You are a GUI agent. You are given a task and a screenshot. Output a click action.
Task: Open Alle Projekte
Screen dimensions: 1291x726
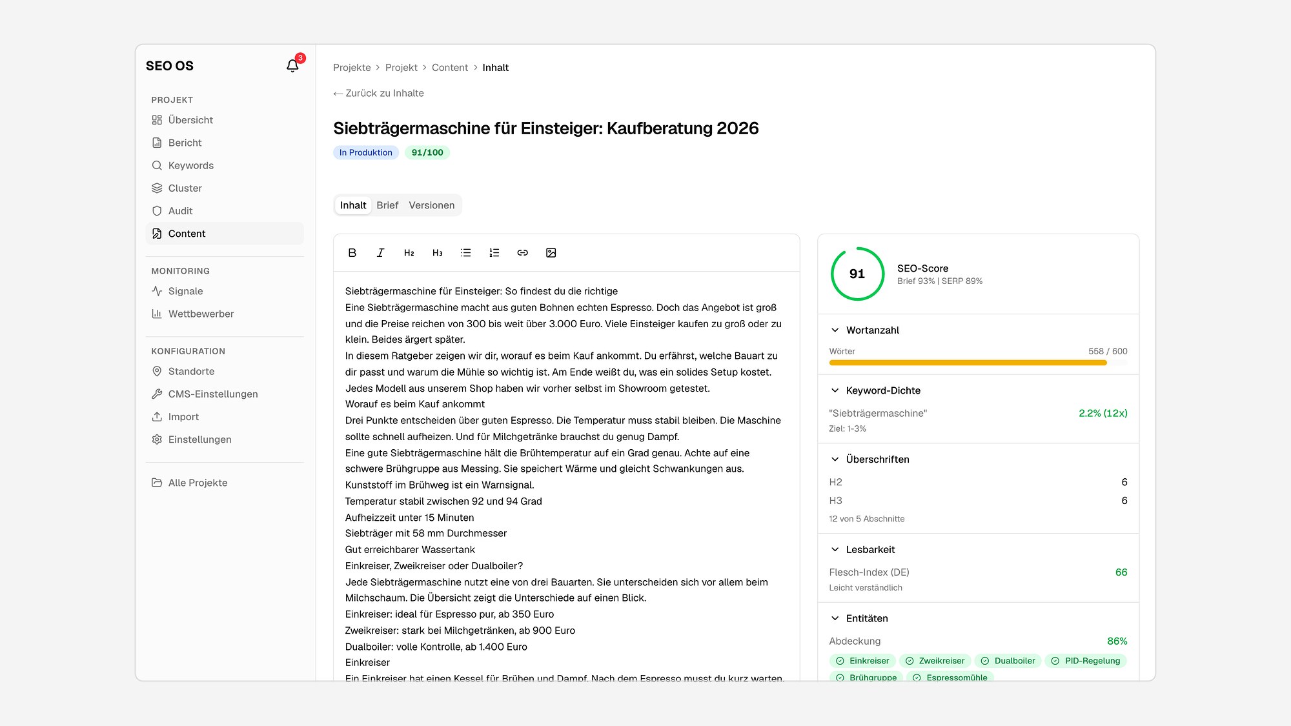tap(225, 483)
